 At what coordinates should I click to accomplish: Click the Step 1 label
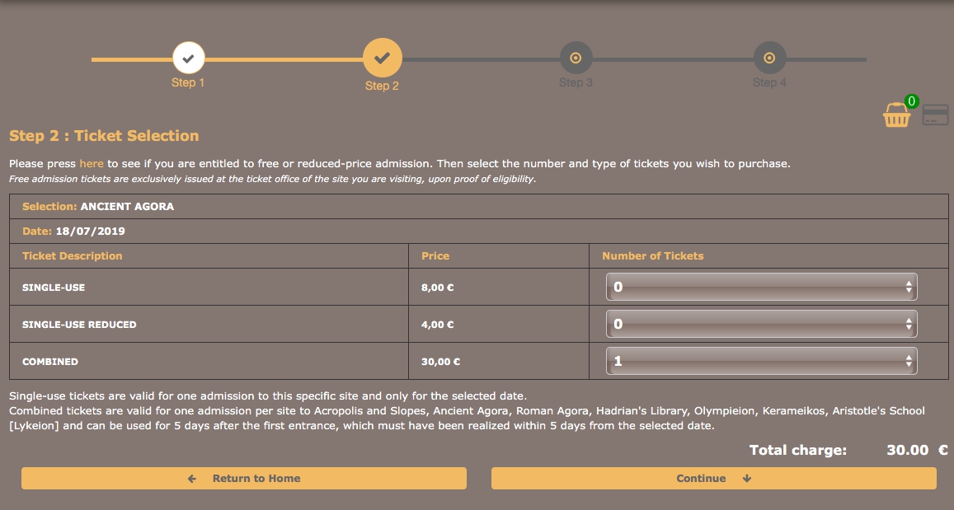(188, 83)
